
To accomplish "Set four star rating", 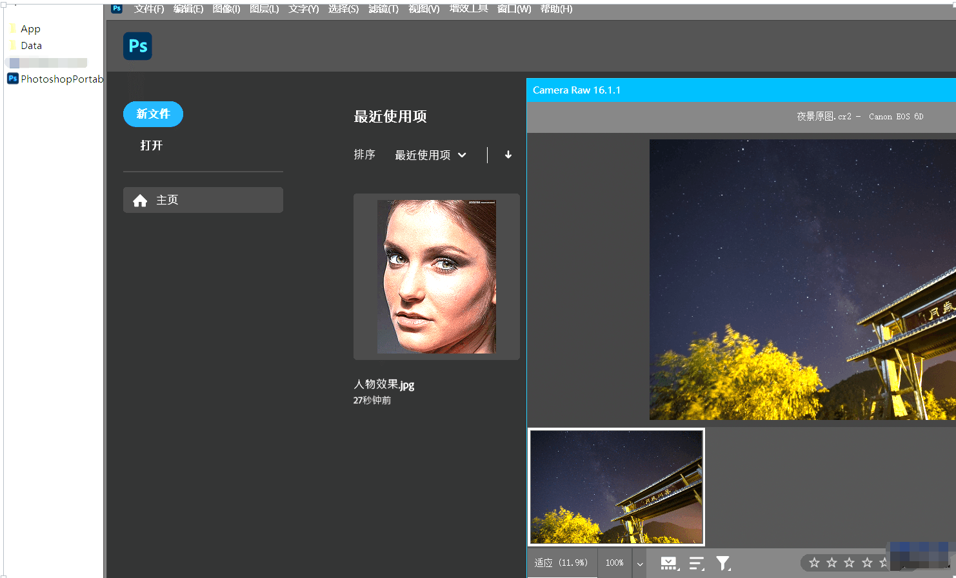I will pos(867,563).
